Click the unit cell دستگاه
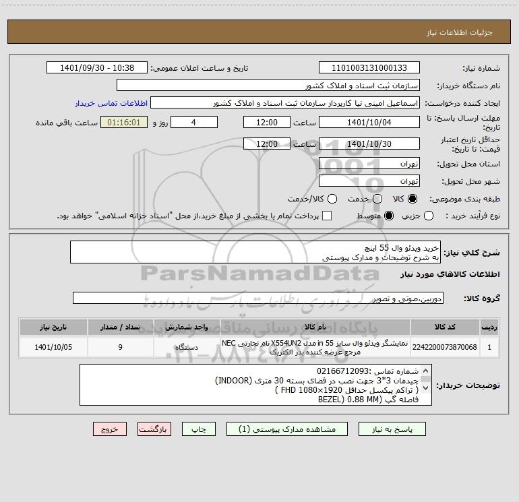This screenshot has height=502, width=519. 187,347
